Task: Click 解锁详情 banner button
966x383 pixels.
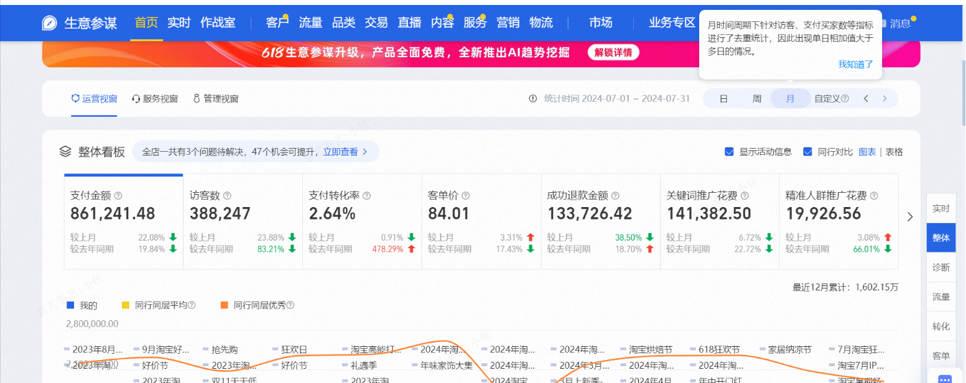Action: (613, 52)
